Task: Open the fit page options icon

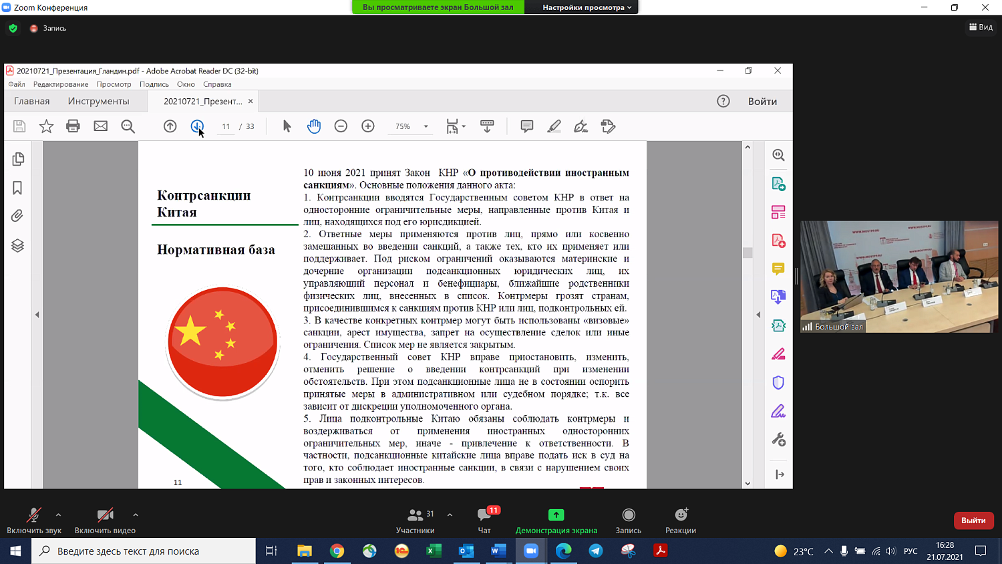Action: (x=452, y=126)
